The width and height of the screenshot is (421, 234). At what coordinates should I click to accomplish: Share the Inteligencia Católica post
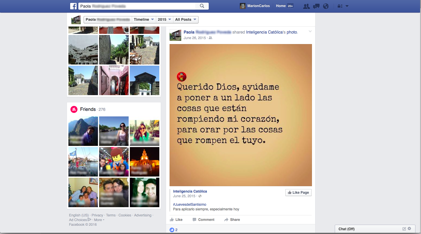(232, 220)
